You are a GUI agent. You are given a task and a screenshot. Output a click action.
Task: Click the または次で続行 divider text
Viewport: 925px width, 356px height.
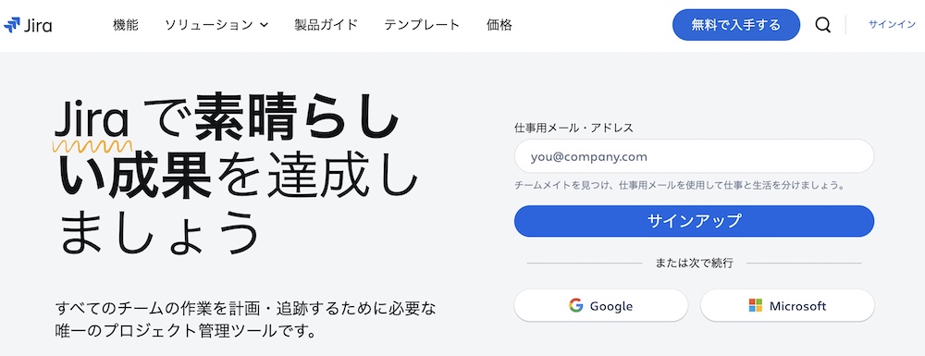click(x=694, y=263)
